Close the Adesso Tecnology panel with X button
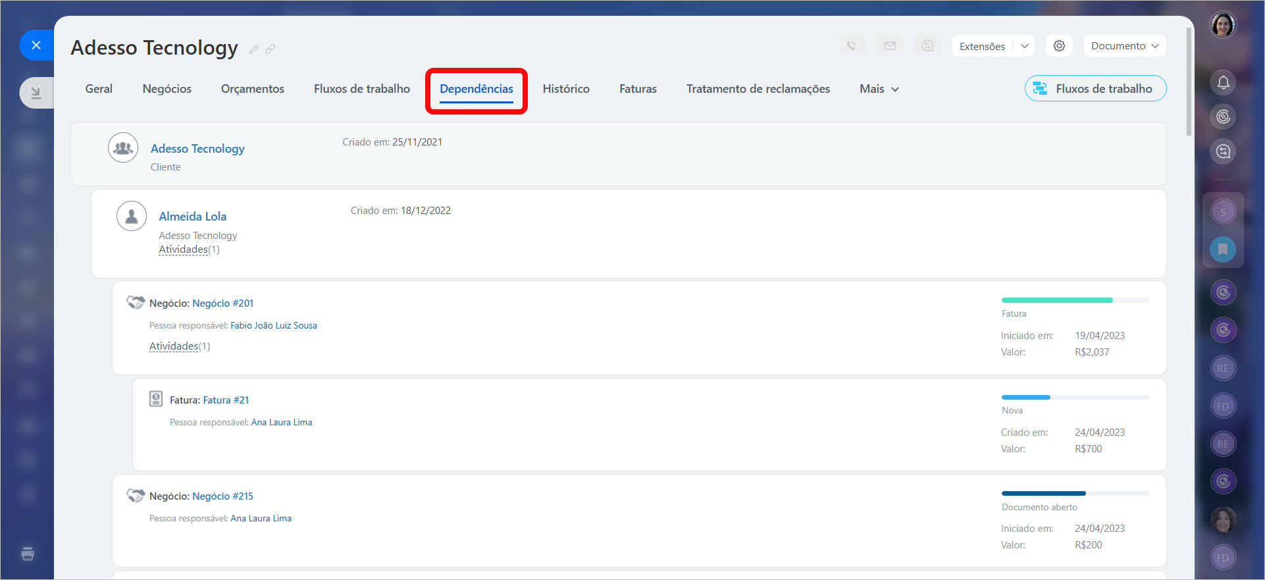The width and height of the screenshot is (1265, 580). [x=36, y=45]
